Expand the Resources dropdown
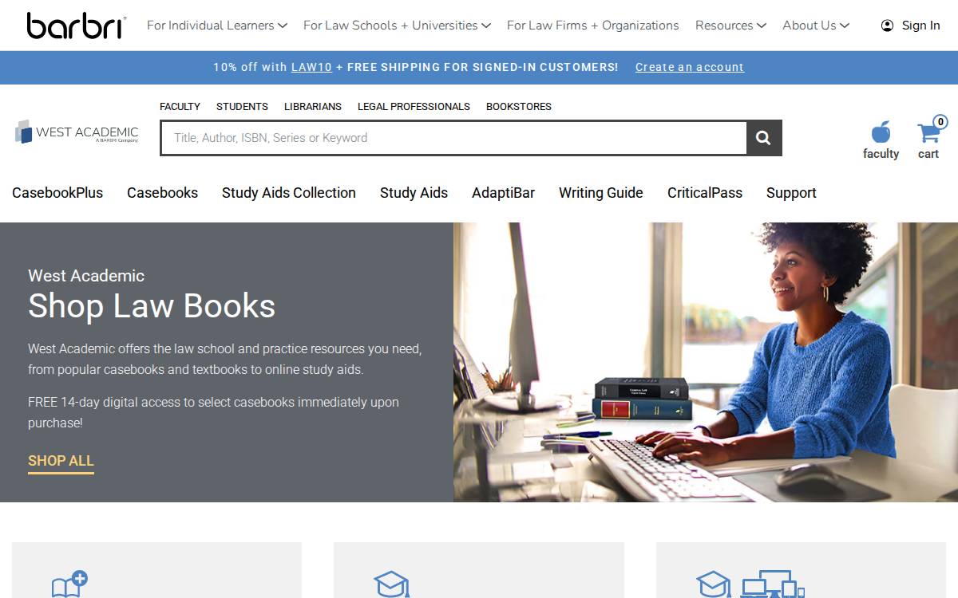This screenshot has width=958, height=598. (730, 26)
